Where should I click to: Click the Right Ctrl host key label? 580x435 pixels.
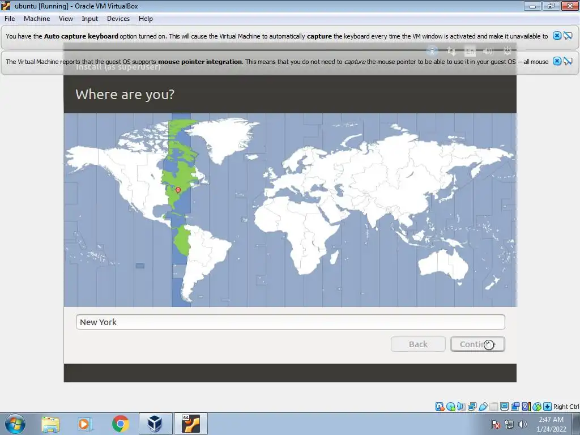566,407
